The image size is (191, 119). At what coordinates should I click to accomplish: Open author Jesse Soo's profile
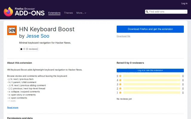pos(38,36)
